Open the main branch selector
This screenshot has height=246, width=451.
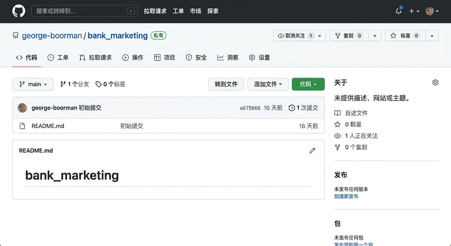click(x=33, y=84)
